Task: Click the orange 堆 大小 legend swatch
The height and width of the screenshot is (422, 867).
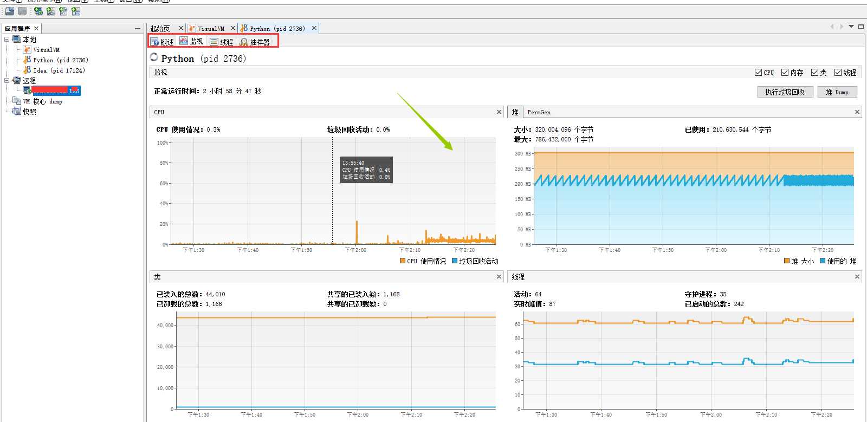Action: click(x=787, y=261)
